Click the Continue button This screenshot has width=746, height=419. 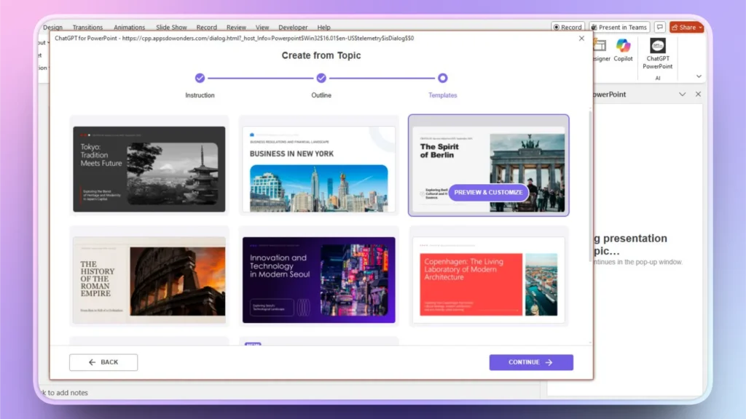(x=531, y=362)
